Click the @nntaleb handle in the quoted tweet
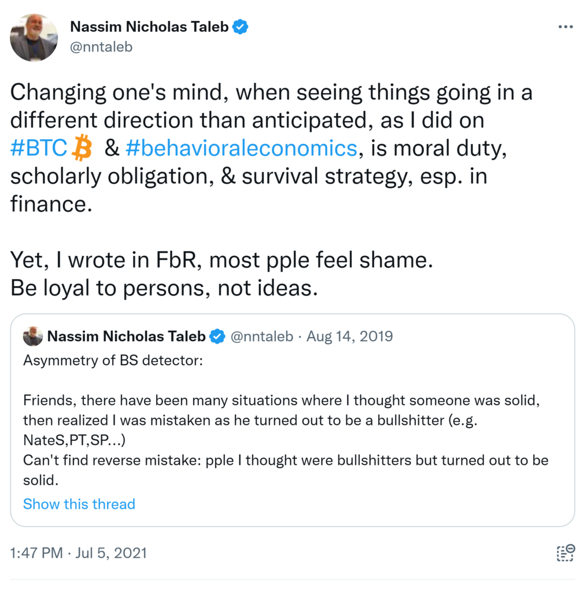 261,336
